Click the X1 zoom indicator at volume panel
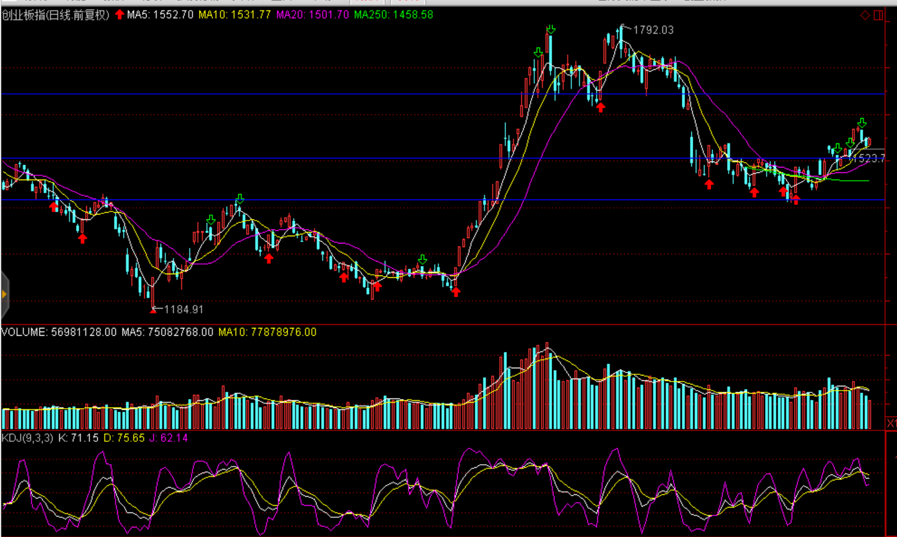The height and width of the screenshot is (537, 897). tap(891, 423)
